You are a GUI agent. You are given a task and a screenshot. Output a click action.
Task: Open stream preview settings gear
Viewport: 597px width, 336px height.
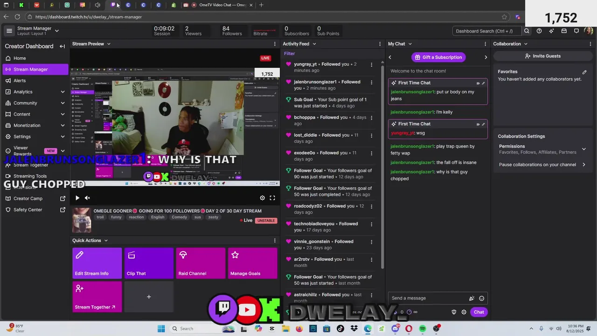[x=263, y=198]
